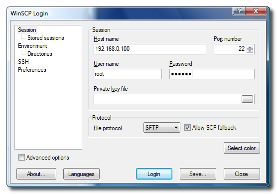Viewport: 277px width, 194px height.
Task: Click the Select color button
Action: click(242, 148)
